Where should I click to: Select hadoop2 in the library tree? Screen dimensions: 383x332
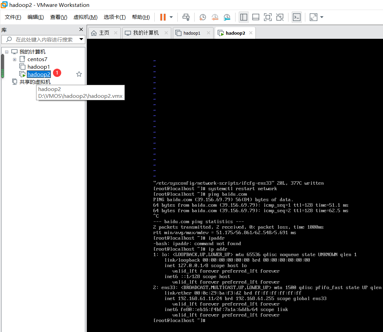39,74
